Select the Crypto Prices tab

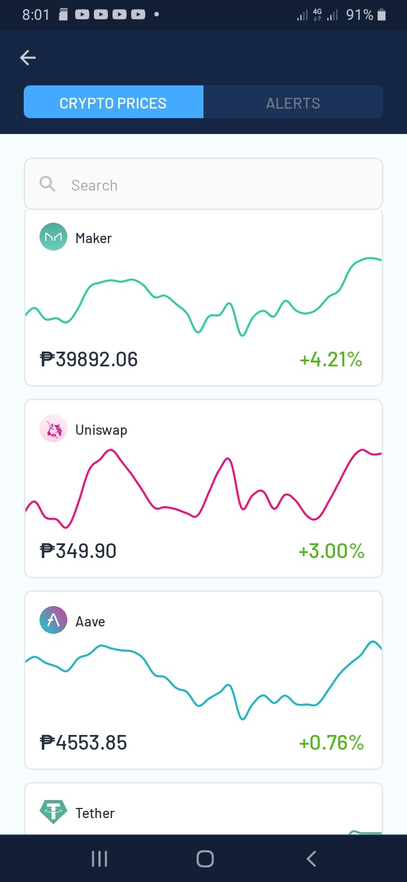[113, 102]
